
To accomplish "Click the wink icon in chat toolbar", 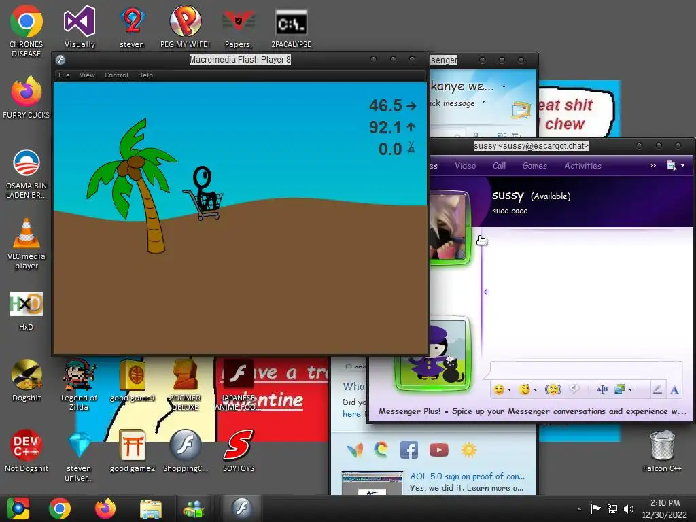I will (x=525, y=389).
